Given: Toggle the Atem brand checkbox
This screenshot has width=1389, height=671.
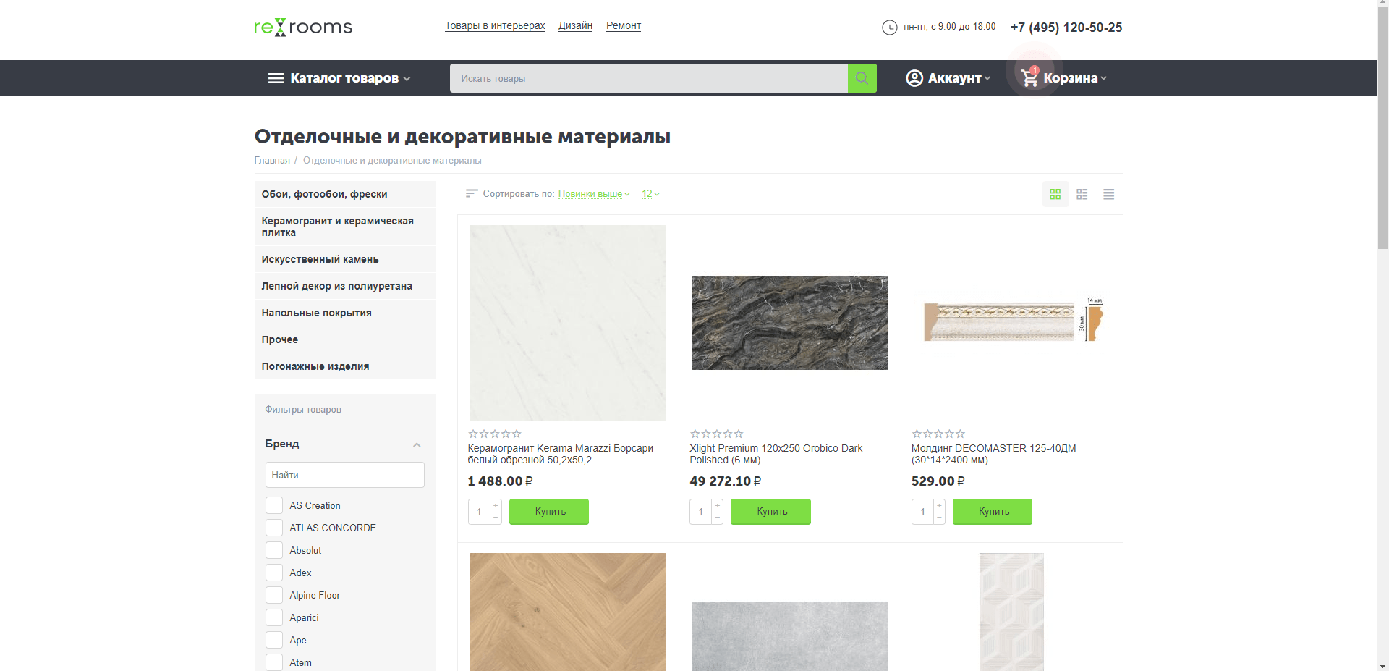Looking at the screenshot, I should [x=274, y=662].
